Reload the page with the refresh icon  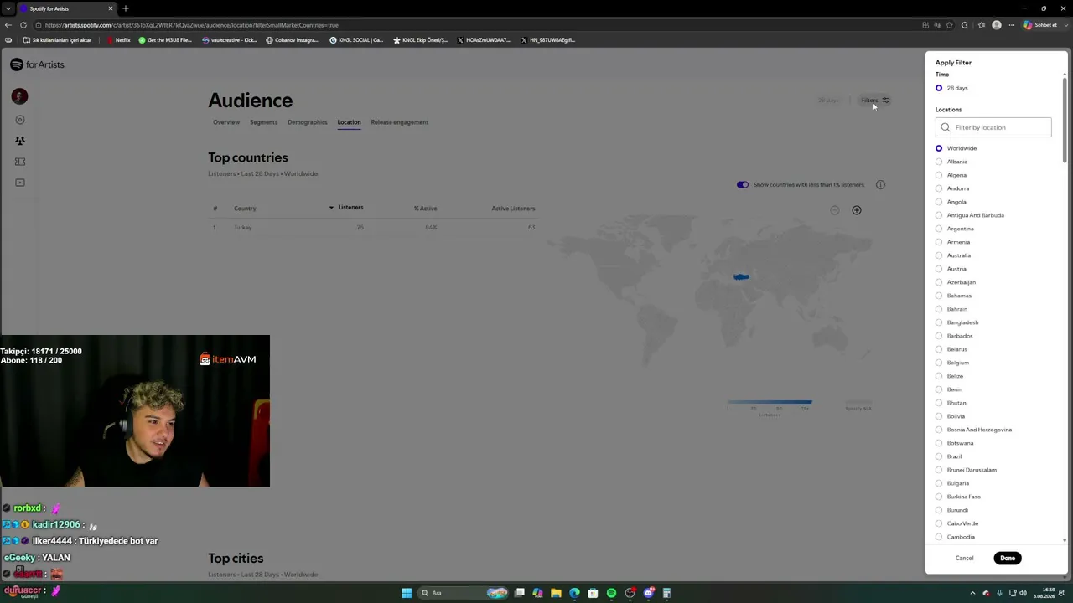pyautogui.click(x=23, y=25)
